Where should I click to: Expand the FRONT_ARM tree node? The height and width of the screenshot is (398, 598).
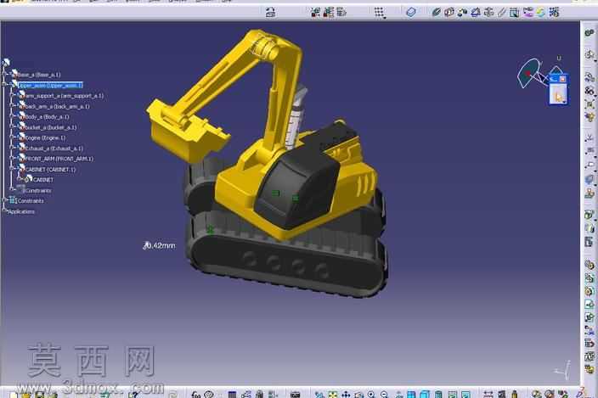coord(13,158)
